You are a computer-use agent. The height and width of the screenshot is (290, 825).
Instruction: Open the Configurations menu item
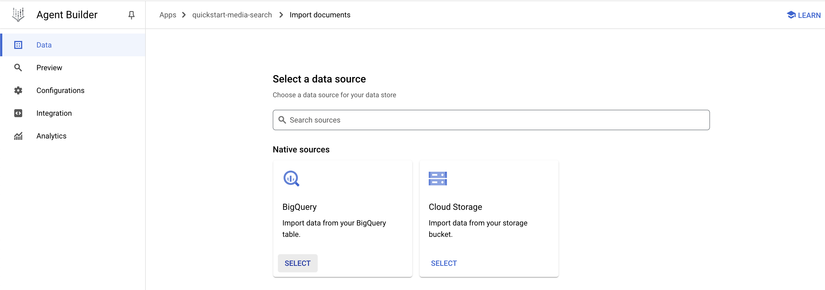pos(60,90)
